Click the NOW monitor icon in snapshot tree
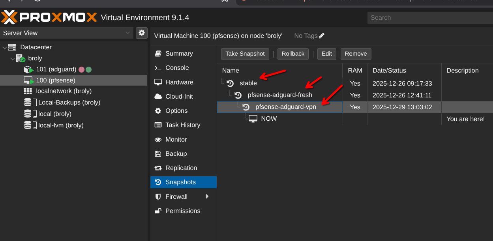 click(253, 119)
